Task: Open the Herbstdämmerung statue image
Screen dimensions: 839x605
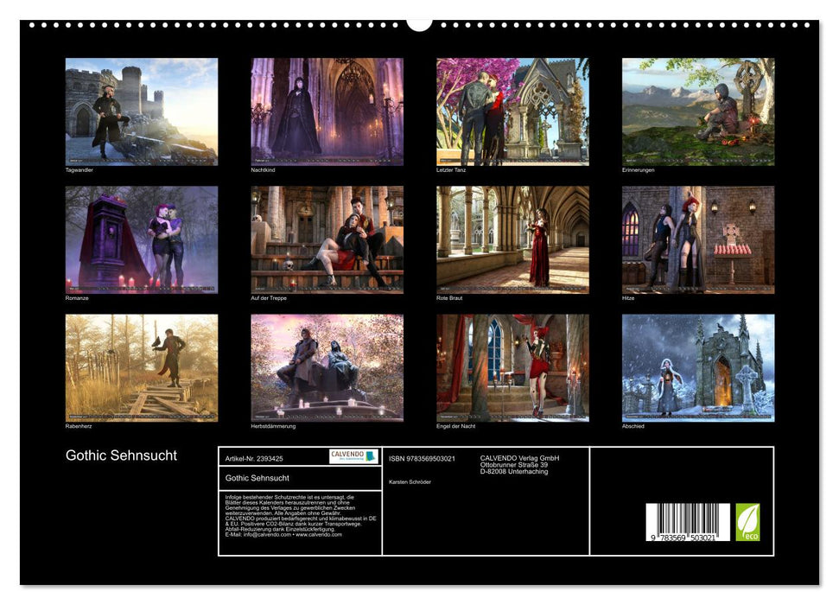Action: click(327, 368)
